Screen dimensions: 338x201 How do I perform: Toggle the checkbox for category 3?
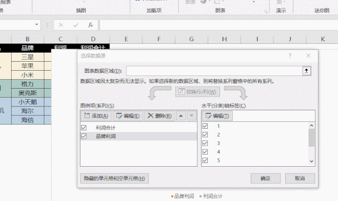tap(205, 143)
